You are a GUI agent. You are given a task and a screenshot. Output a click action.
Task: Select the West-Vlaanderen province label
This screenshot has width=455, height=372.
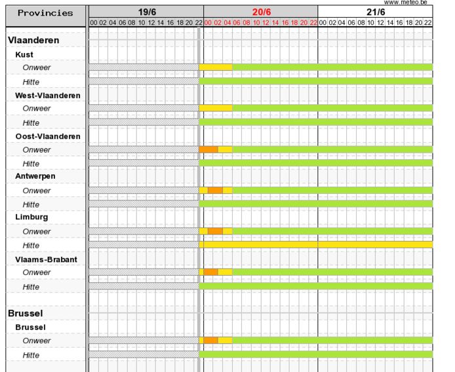[48, 95]
